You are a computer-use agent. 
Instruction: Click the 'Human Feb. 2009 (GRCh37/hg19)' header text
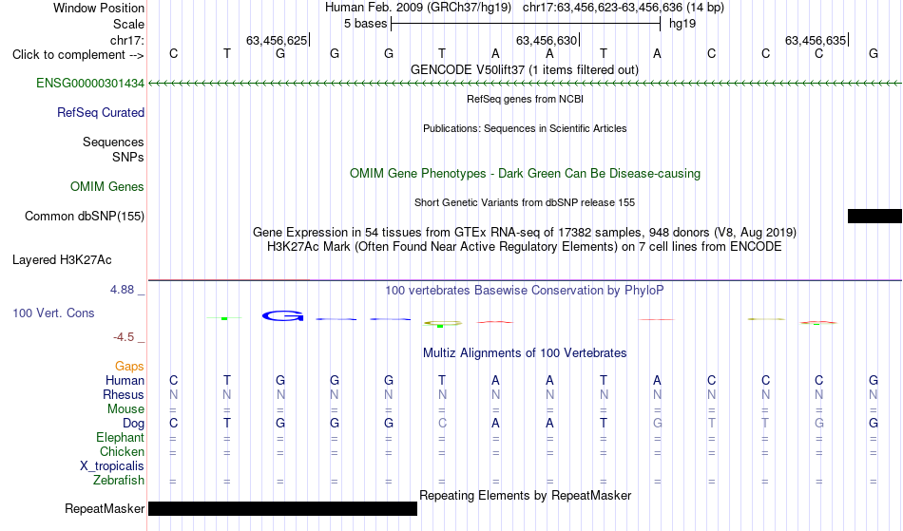(418, 8)
